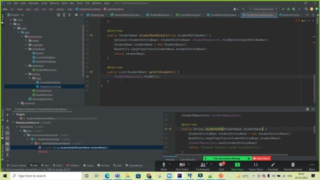Open SchoolApplication run configuration dropdown

(x=263, y=9)
